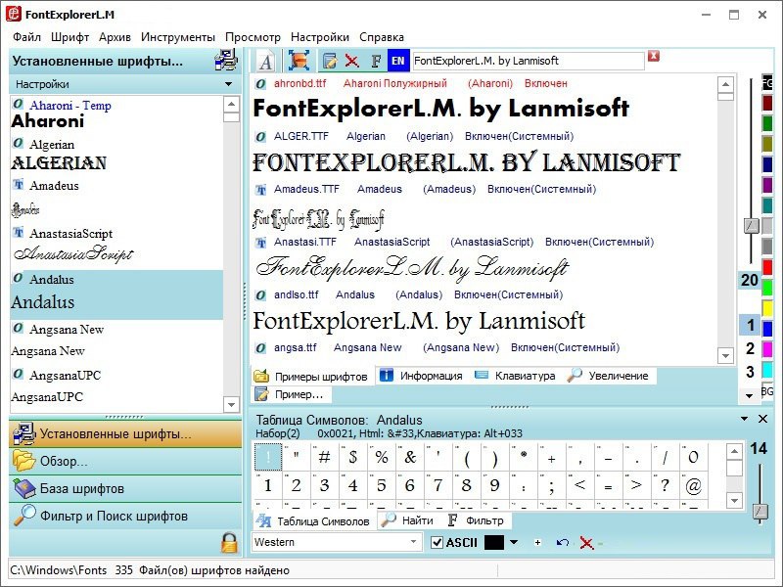Select the dark green color swatch
This screenshot has height=587, width=783.
coord(767,123)
